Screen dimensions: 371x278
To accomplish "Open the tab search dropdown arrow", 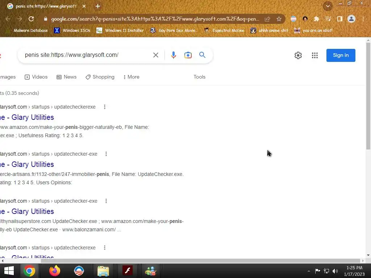I will pos(328,6).
